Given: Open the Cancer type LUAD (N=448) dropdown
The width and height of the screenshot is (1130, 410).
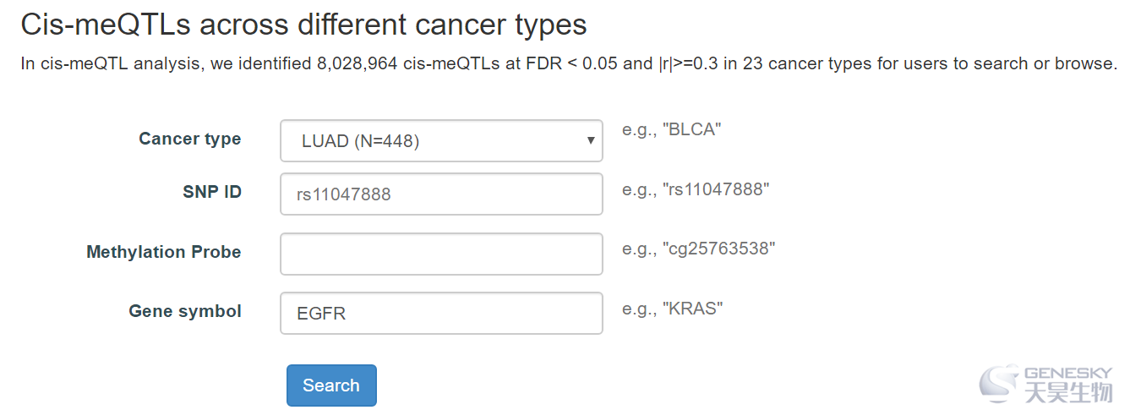Looking at the screenshot, I should (441, 140).
